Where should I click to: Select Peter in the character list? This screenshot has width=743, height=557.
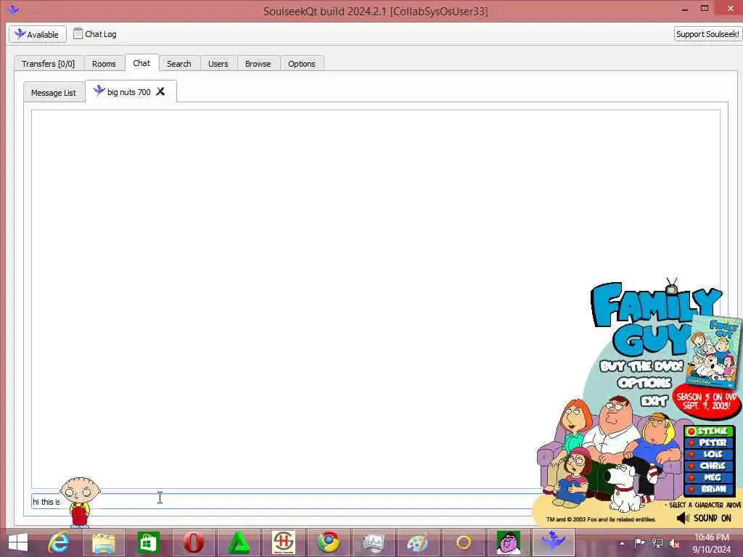click(x=709, y=443)
